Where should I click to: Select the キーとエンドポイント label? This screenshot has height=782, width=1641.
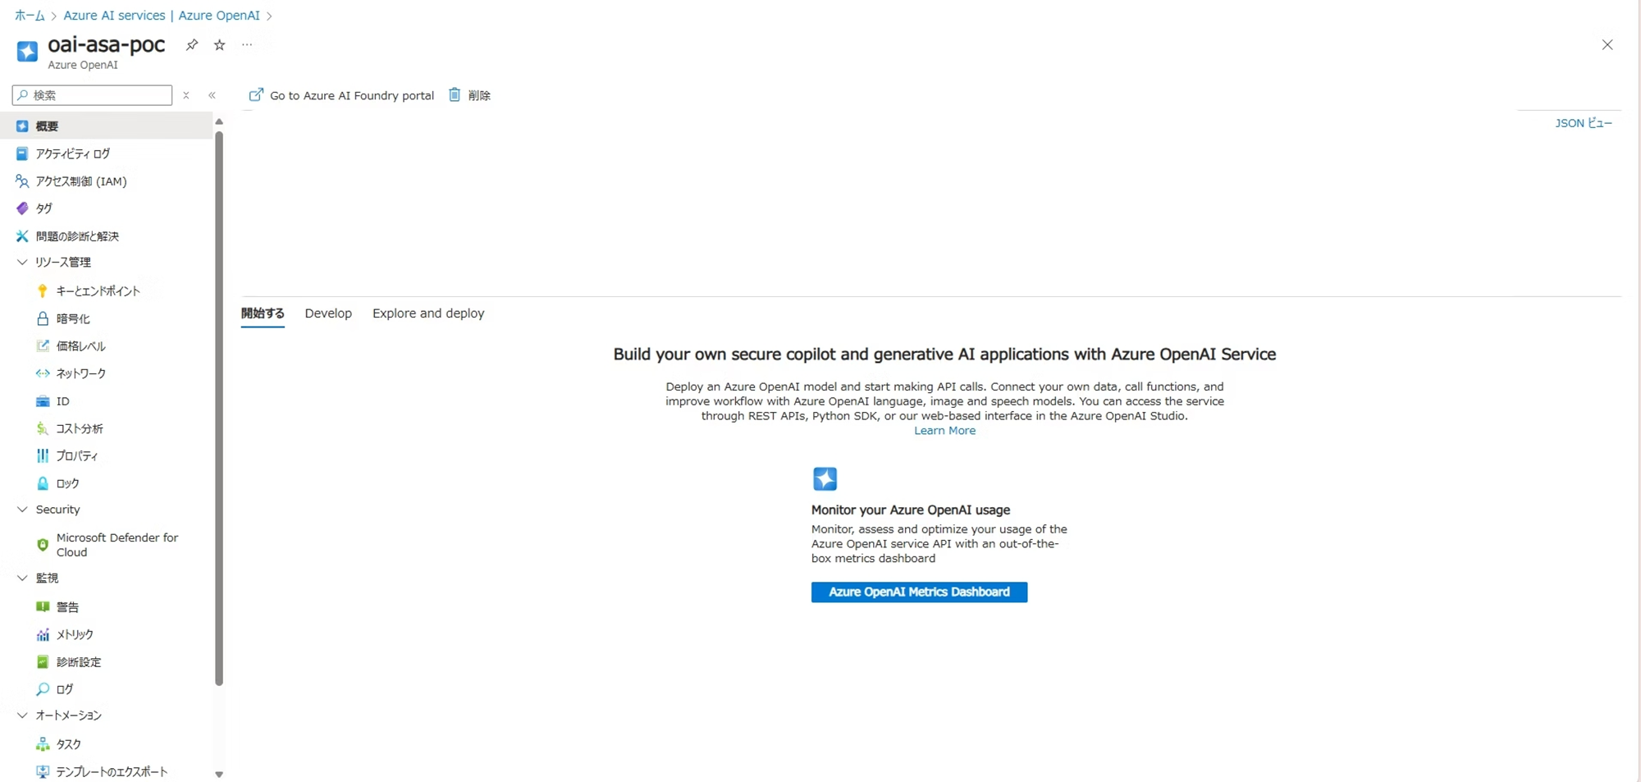pos(98,291)
